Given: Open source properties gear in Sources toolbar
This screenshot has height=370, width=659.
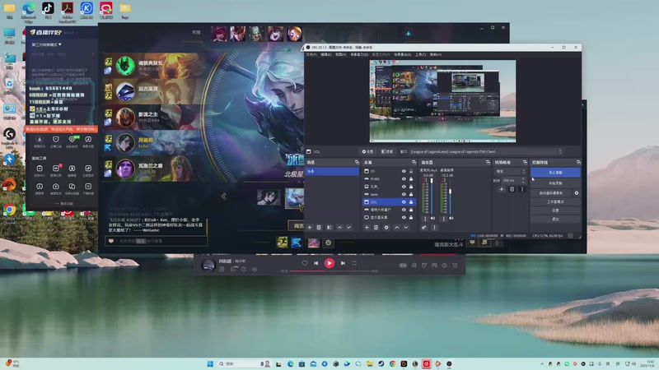Looking at the screenshot, I should [x=386, y=228].
